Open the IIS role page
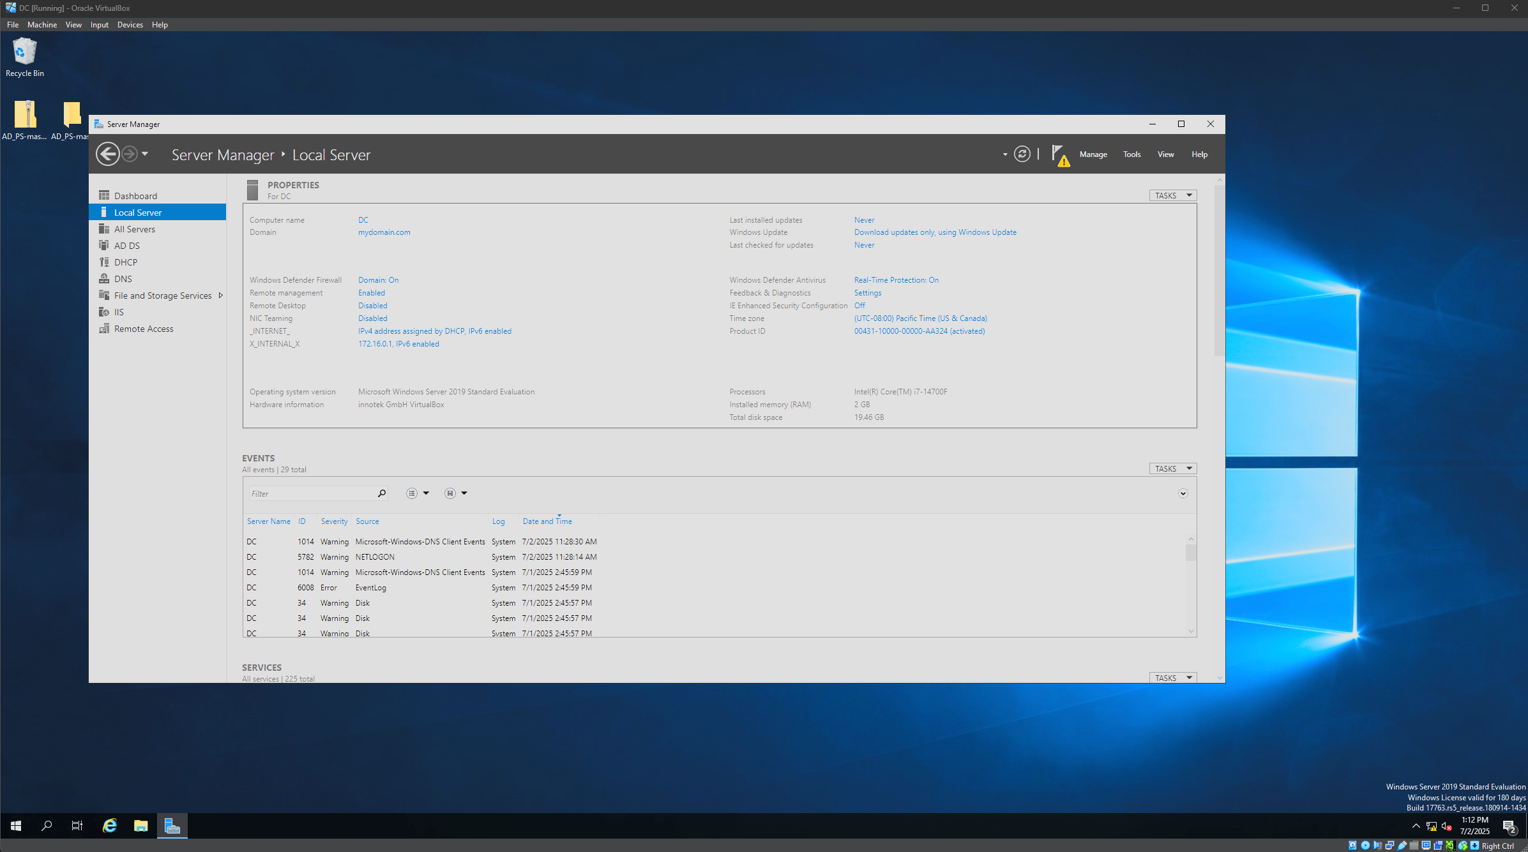This screenshot has width=1528, height=852. [x=157, y=312]
